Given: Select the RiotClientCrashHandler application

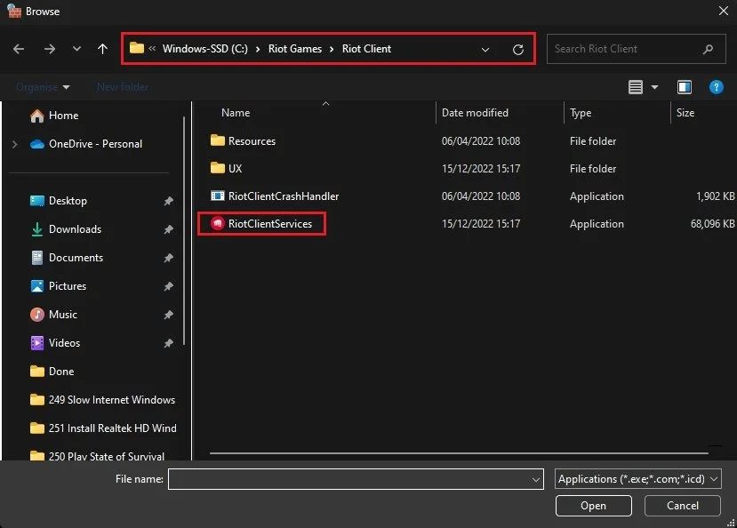Looking at the screenshot, I should click(x=275, y=196).
